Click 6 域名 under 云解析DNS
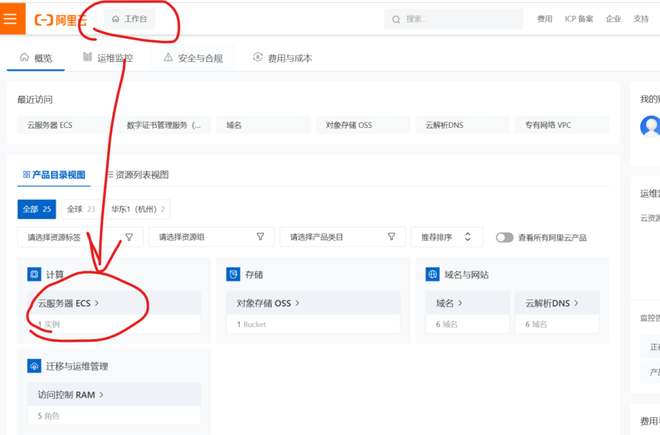Screen dimensions: 660x435 click(x=536, y=324)
